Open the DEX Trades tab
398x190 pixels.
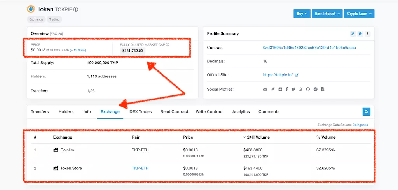click(x=141, y=111)
